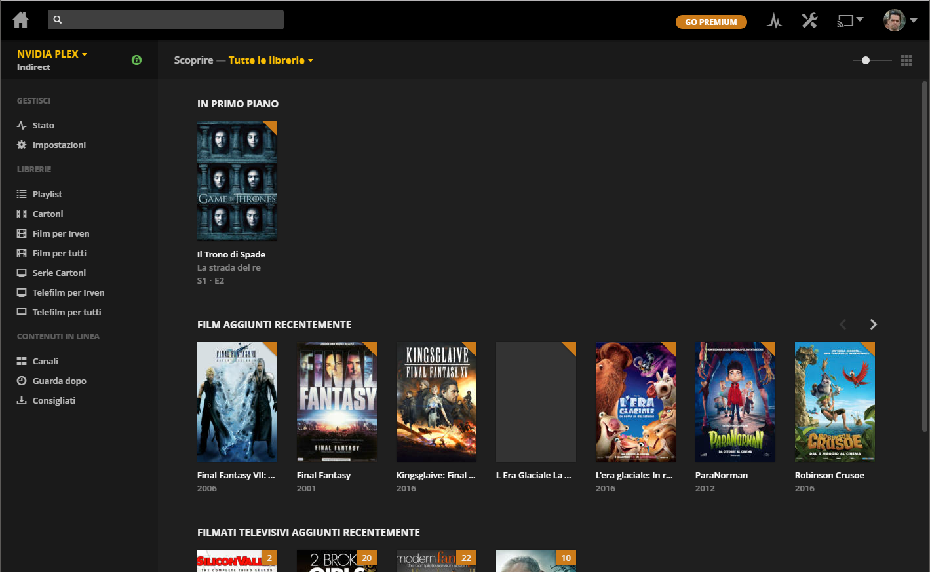930x572 pixels.
Task: Open the Game of Thrones poster
Action: [237, 181]
